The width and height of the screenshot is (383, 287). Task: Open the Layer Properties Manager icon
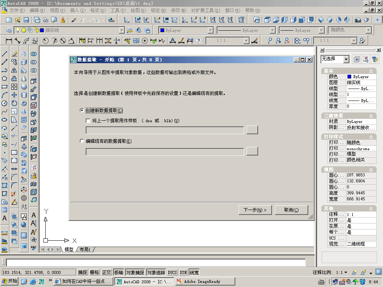coord(9,30)
